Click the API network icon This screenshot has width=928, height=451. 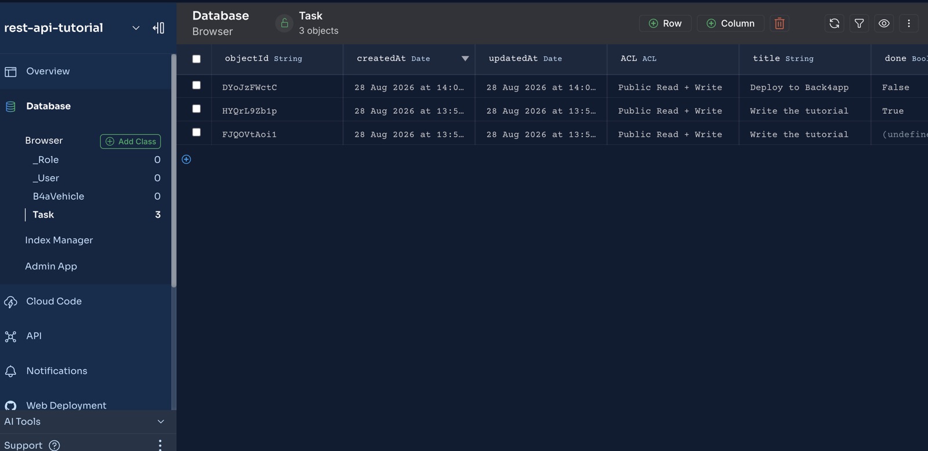point(10,337)
